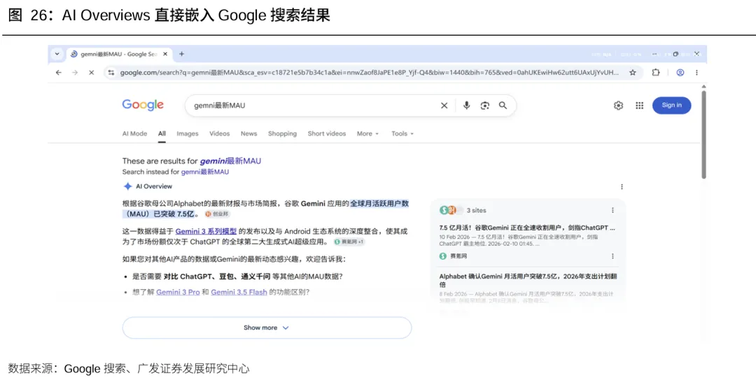This screenshot has height=382, width=756.
Task: Switch to Videos results tab
Action: (x=219, y=134)
